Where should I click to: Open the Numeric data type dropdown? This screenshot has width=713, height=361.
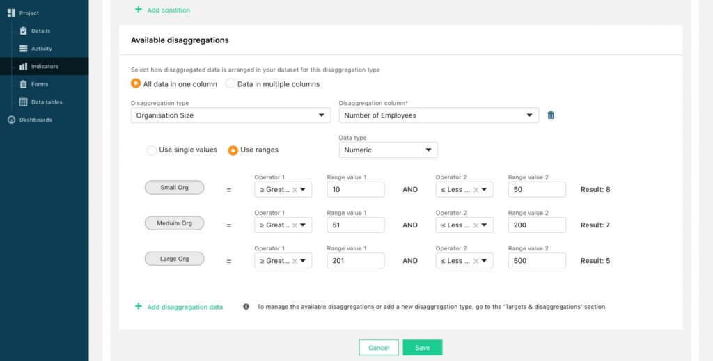tap(389, 150)
